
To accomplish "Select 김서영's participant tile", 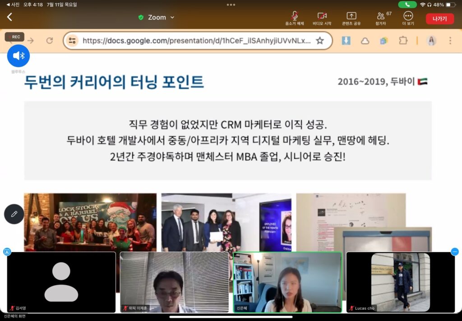I will 61,282.
